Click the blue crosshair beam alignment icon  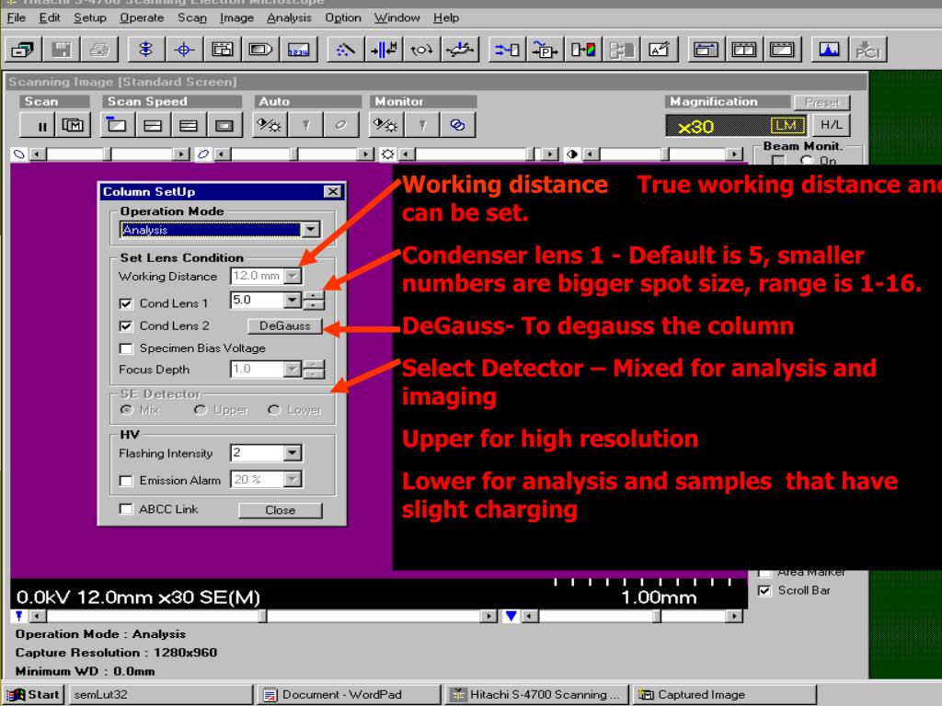(x=184, y=50)
